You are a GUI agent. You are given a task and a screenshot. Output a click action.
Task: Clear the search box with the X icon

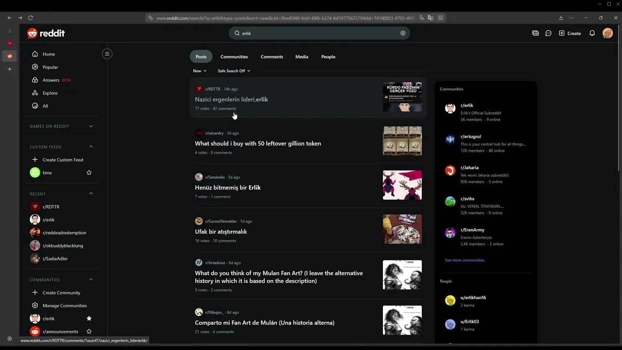[x=403, y=33]
